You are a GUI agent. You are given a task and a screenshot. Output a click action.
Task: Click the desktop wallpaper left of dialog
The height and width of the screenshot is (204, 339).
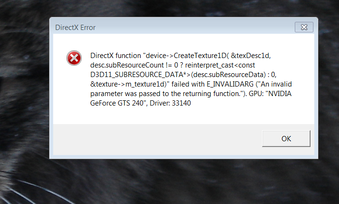pos(24,87)
